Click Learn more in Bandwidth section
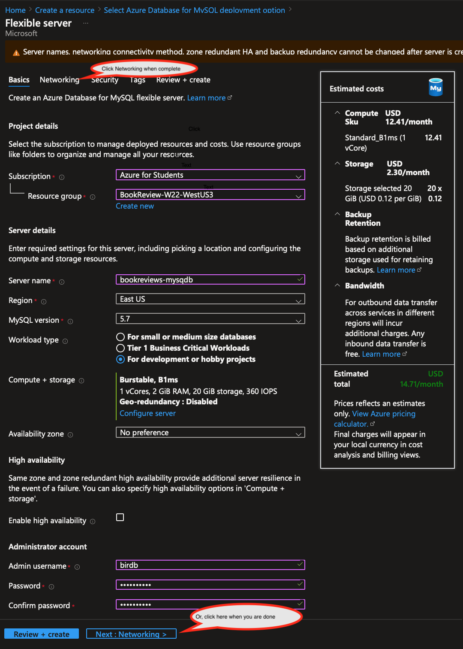This screenshot has width=463, height=649. pos(384,354)
